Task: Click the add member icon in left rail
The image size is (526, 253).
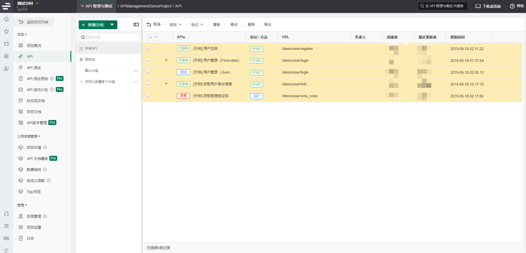Action: [6, 69]
